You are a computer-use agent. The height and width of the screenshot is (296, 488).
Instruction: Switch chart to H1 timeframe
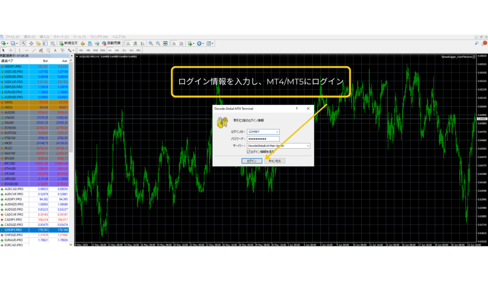click(110, 50)
